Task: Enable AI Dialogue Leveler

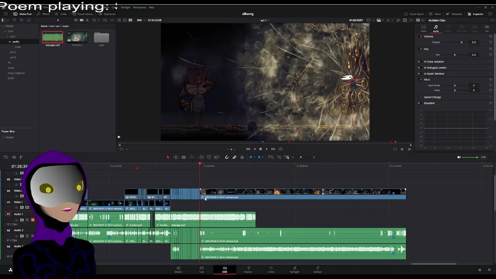Action: pos(419,67)
